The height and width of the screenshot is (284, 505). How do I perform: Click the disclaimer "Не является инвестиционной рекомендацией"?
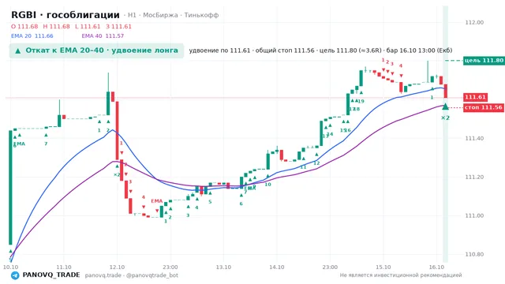(x=401, y=275)
